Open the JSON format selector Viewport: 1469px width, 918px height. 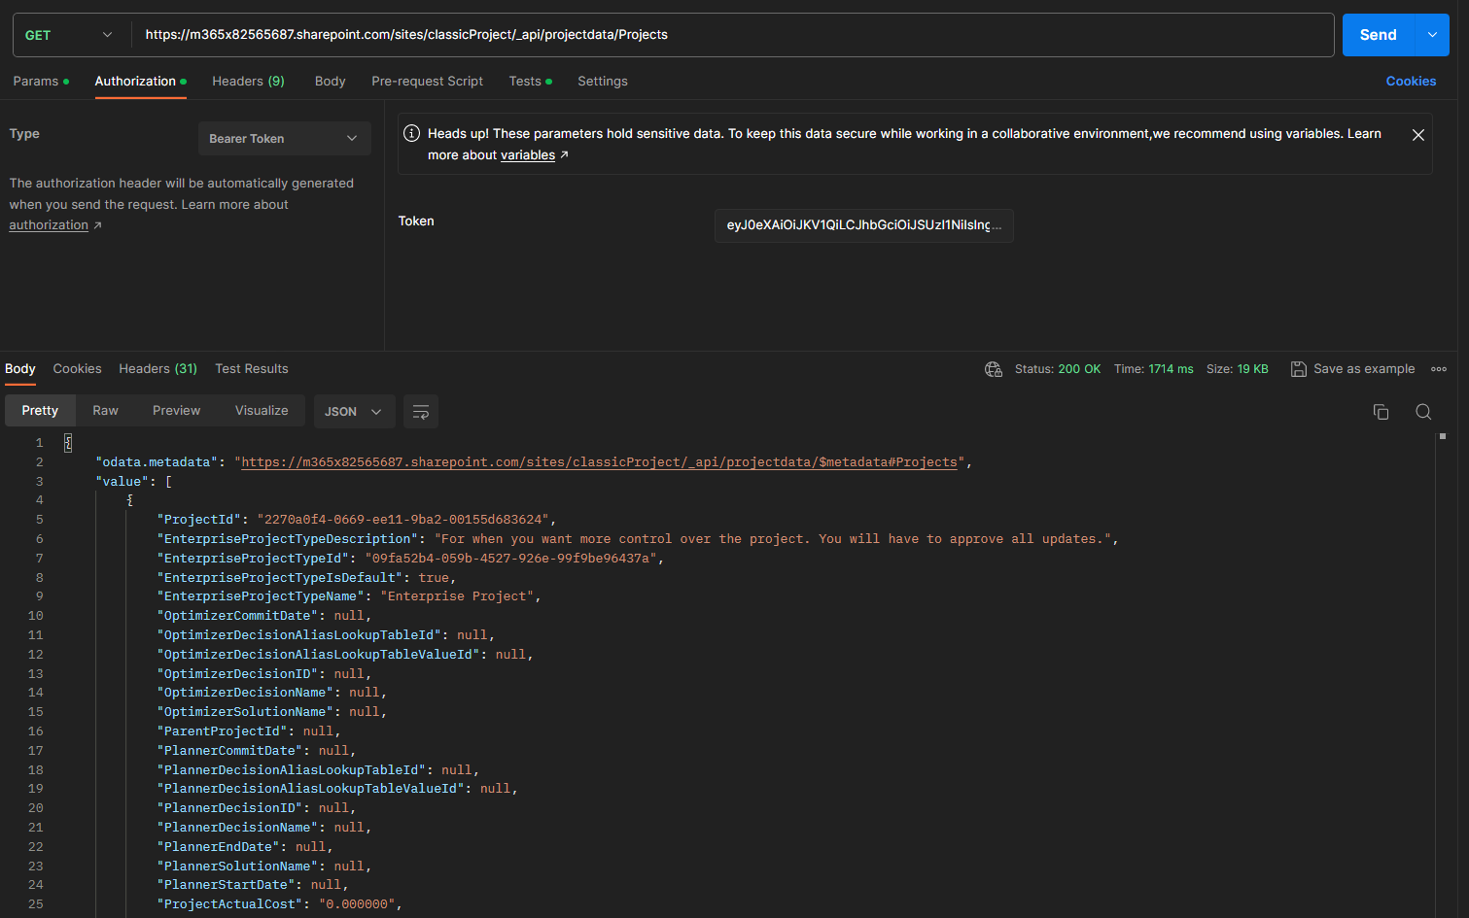click(354, 411)
